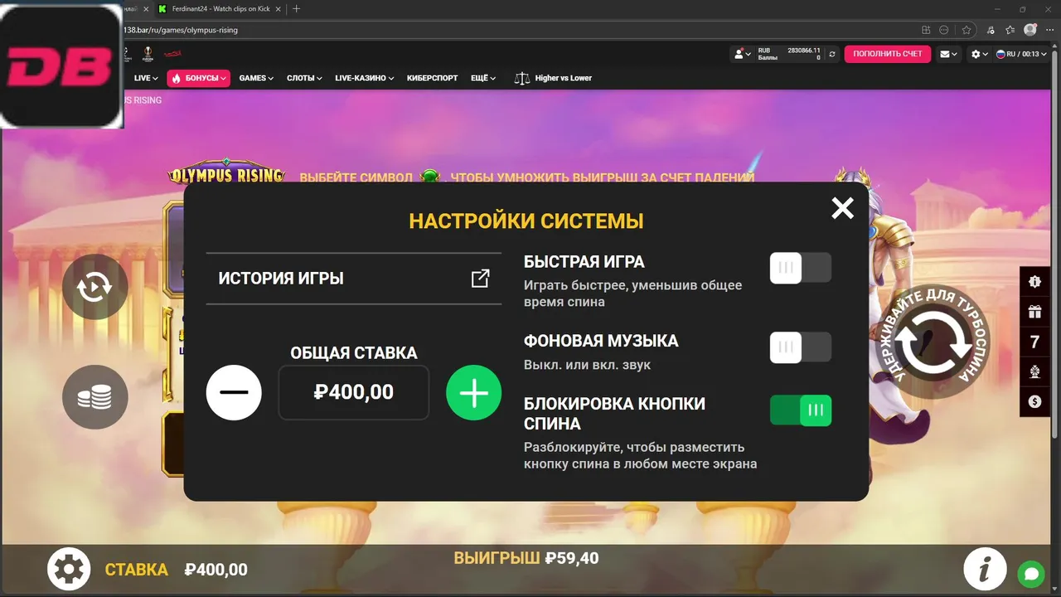Open Higher vs Lower game link
This screenshot has height=597, width=1061.
553,78
